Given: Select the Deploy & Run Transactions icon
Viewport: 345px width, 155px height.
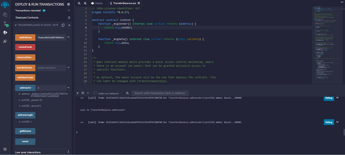Looking at the screenshot, I should 5,33.
